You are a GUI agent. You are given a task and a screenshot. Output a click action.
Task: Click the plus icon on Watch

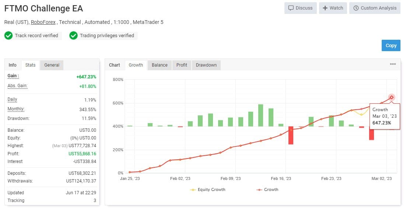click(325, 8)
